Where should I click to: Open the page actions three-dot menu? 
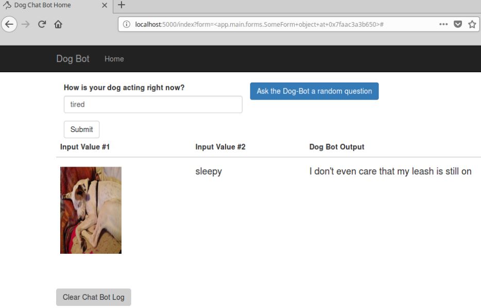pyautogui.click(x=443, y=24)
